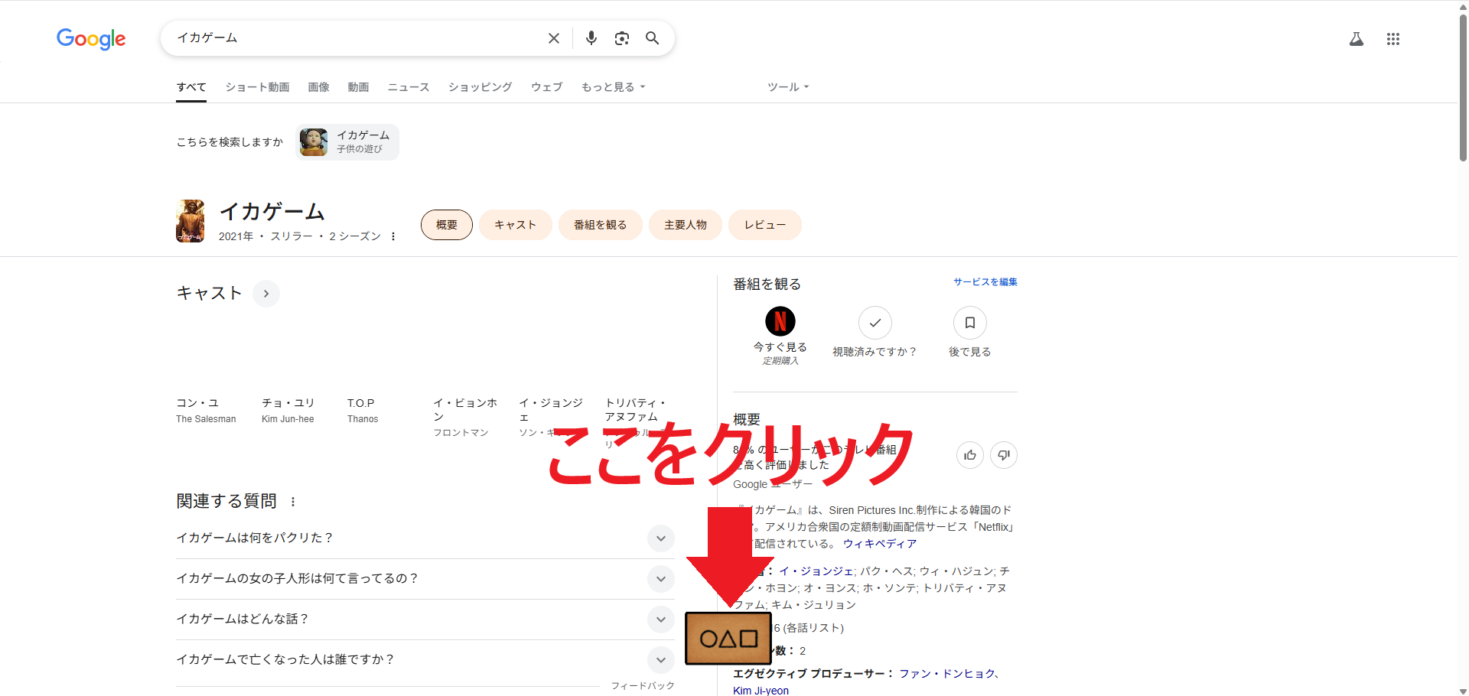The height and width of the screenshot is (696, 1469).
Task: Select the すべて tab
Action: 191,87
